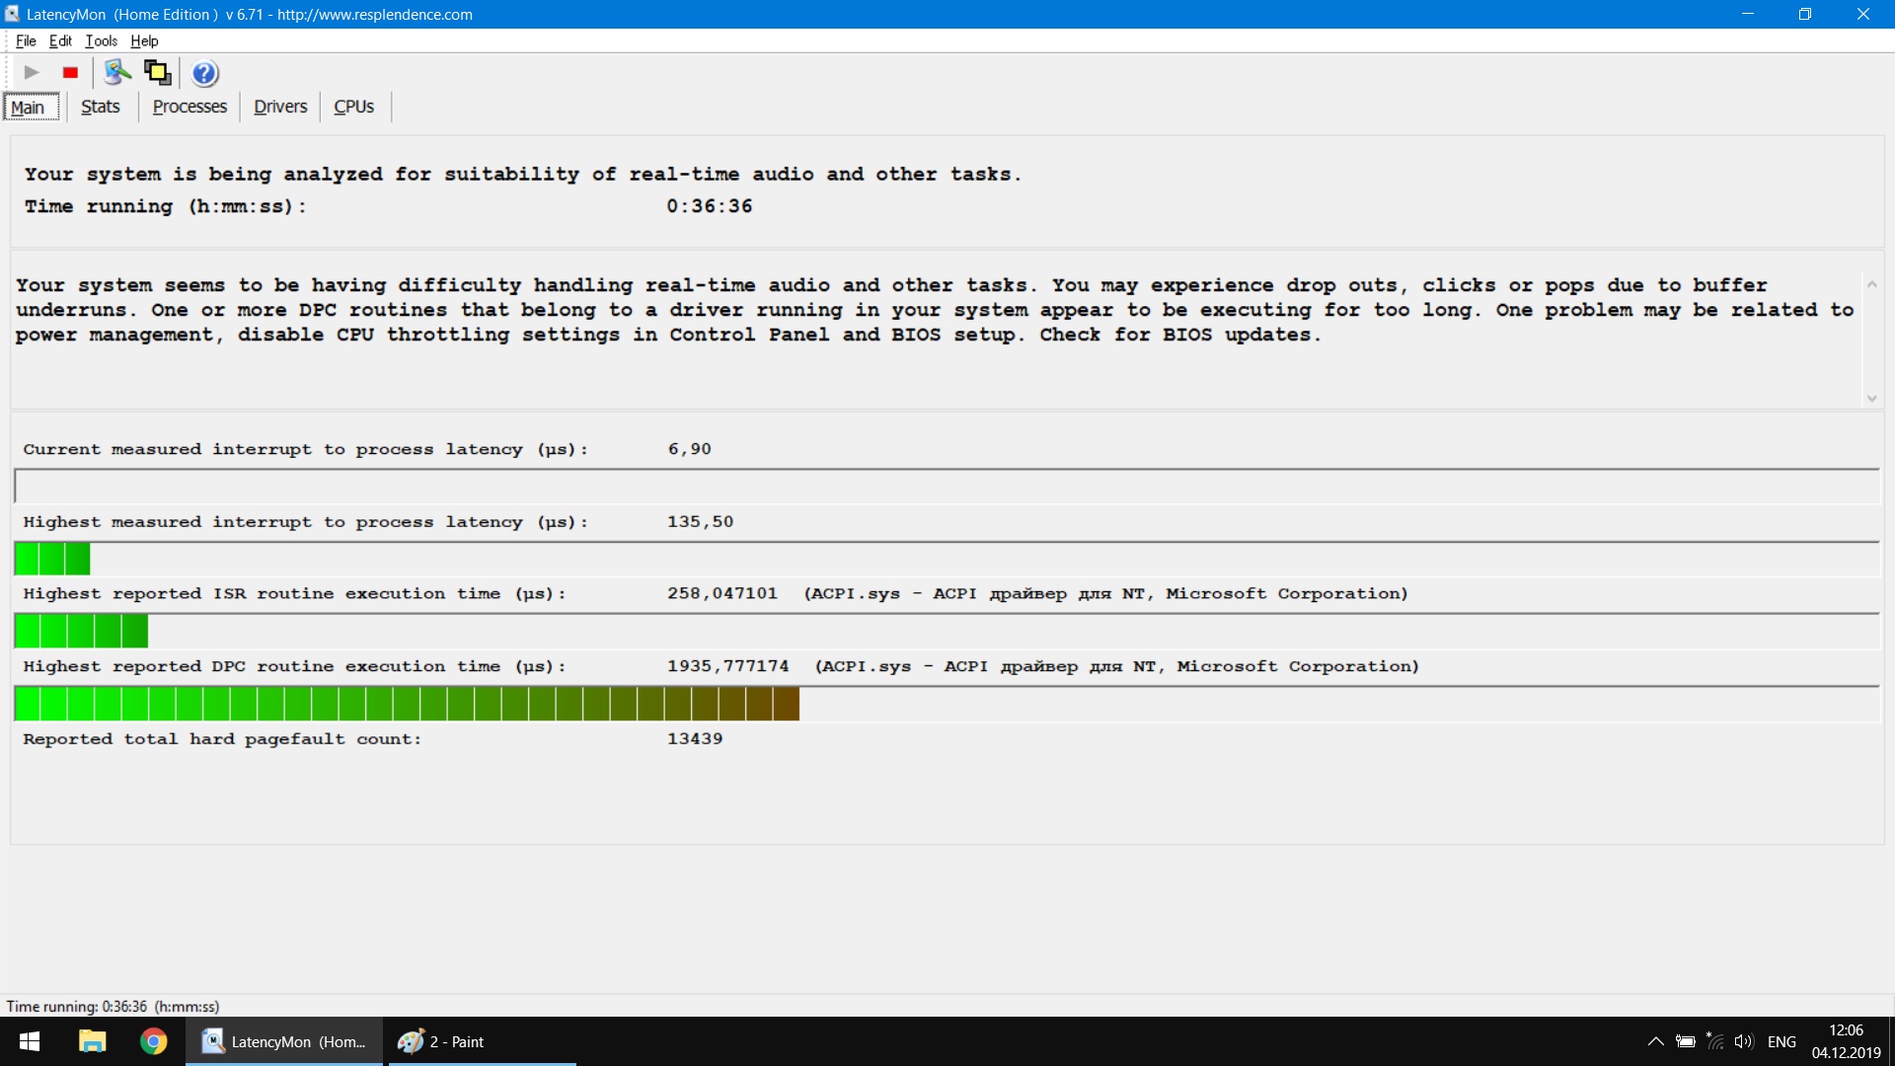Click the yellow overlapping windows toolbar icon

coord(158,72)
